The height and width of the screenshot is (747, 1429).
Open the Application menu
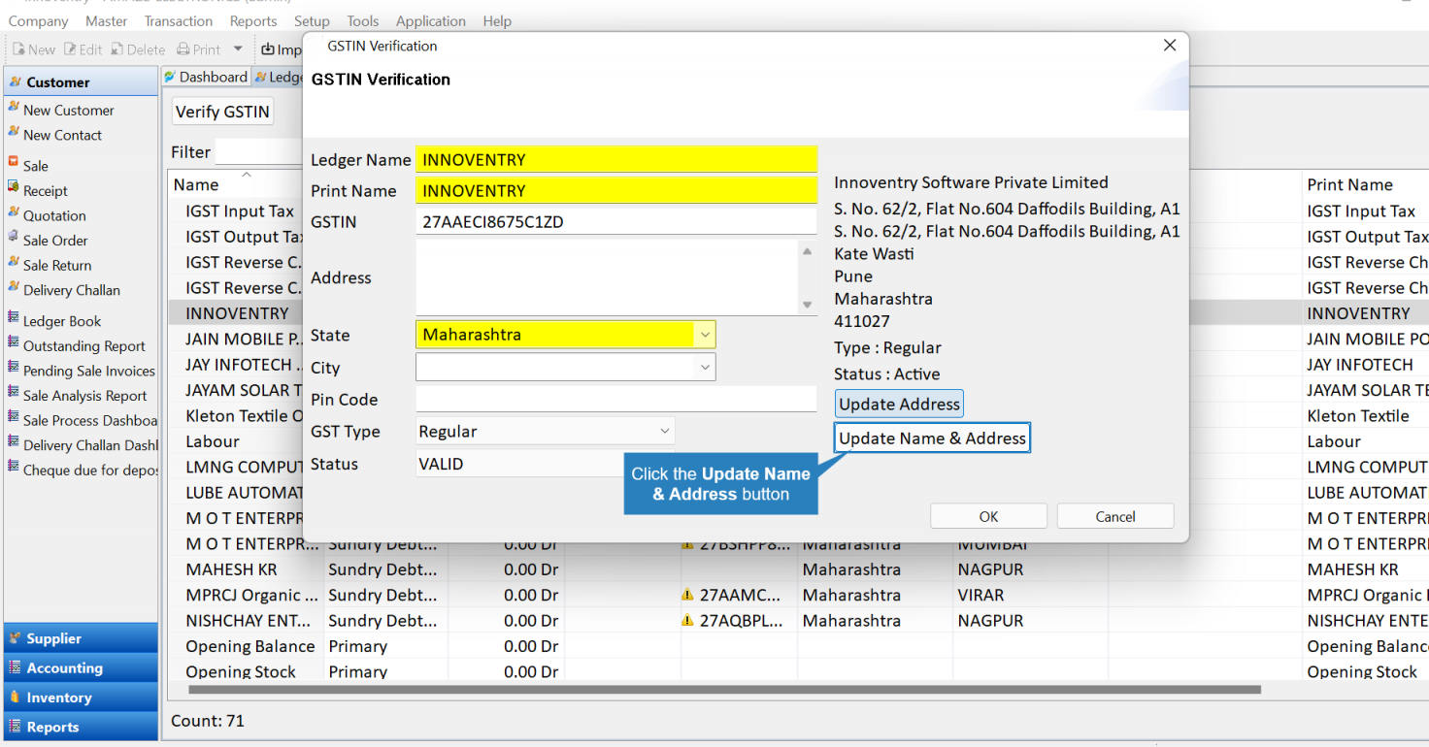(431, 20)
